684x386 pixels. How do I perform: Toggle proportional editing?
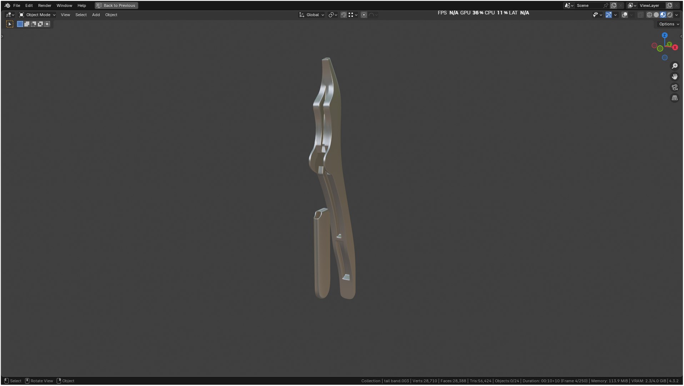click(364, 15)
